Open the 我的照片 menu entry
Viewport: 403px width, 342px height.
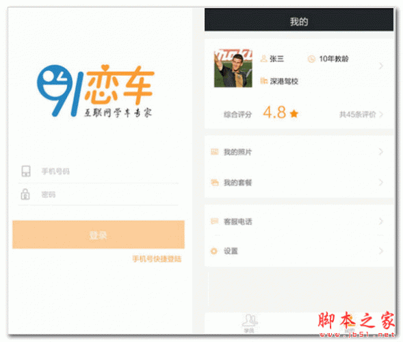(x=299, y=152)
